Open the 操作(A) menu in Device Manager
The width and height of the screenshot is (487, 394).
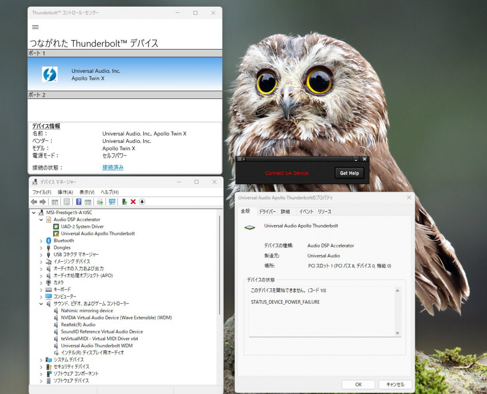pyautogui.click(x=65, y=192)
